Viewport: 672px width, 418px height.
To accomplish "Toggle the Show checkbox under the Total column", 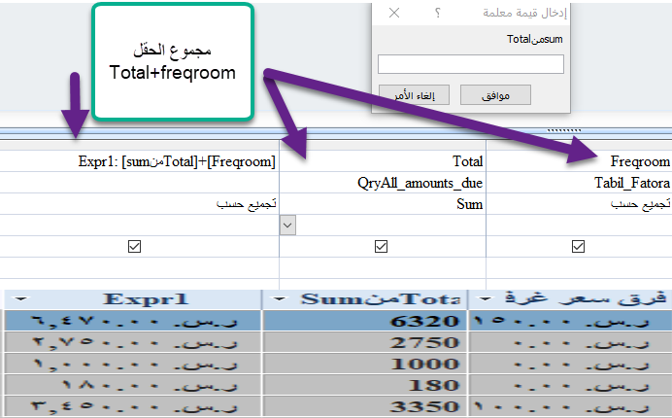I will (x=381, y=247).
